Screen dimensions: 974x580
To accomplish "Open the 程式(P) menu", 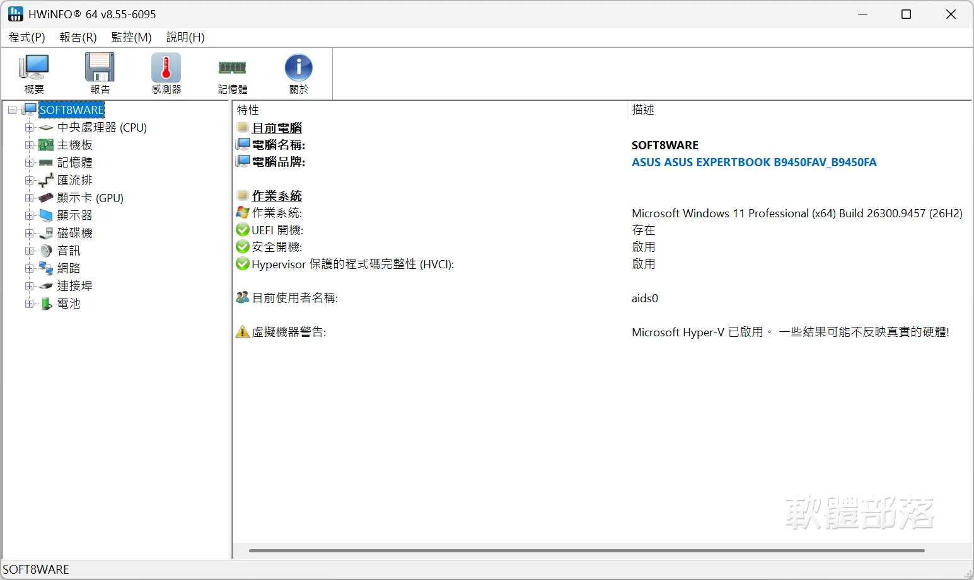I will (27, 37).
